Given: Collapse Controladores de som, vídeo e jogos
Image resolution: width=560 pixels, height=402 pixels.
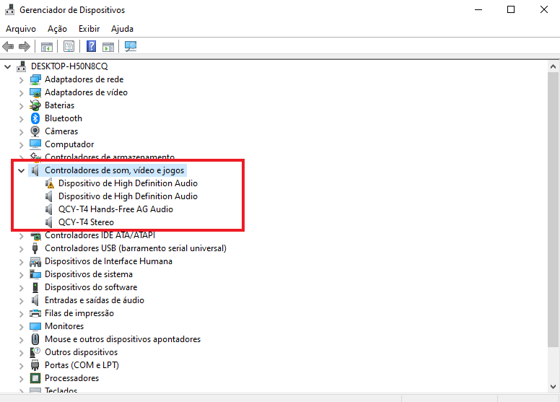Looking at the screenshot, I should tap(22, 170).
